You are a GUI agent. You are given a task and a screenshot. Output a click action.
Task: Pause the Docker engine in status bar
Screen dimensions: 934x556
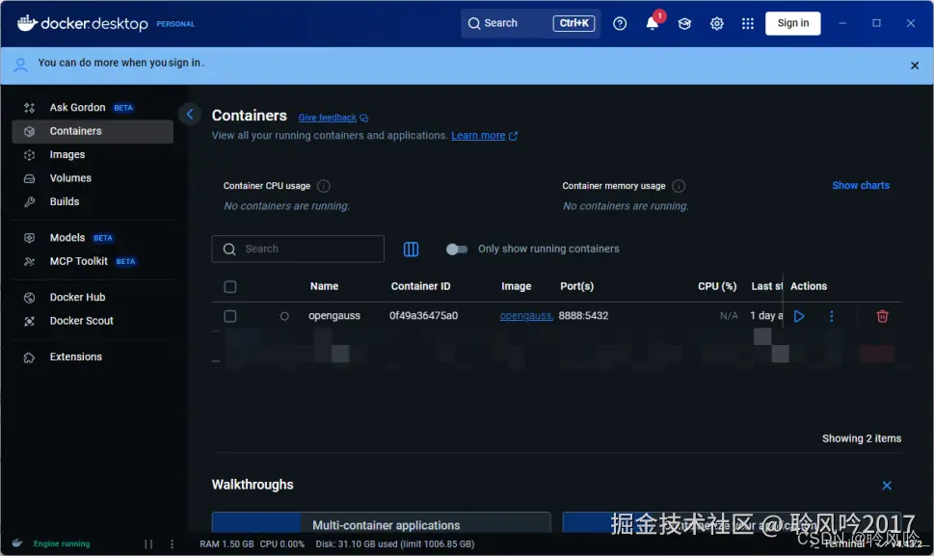[148, 544]
